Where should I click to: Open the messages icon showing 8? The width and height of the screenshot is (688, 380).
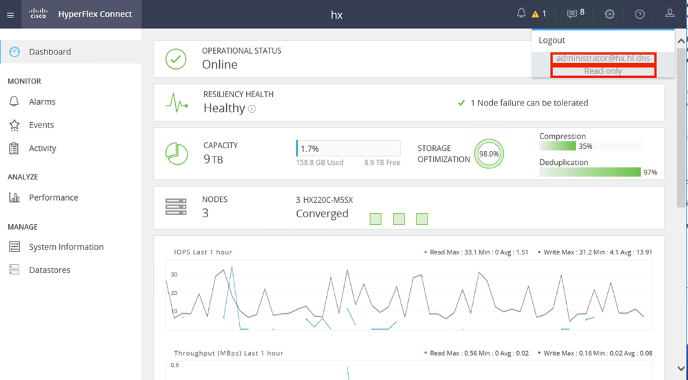(571, 14)
